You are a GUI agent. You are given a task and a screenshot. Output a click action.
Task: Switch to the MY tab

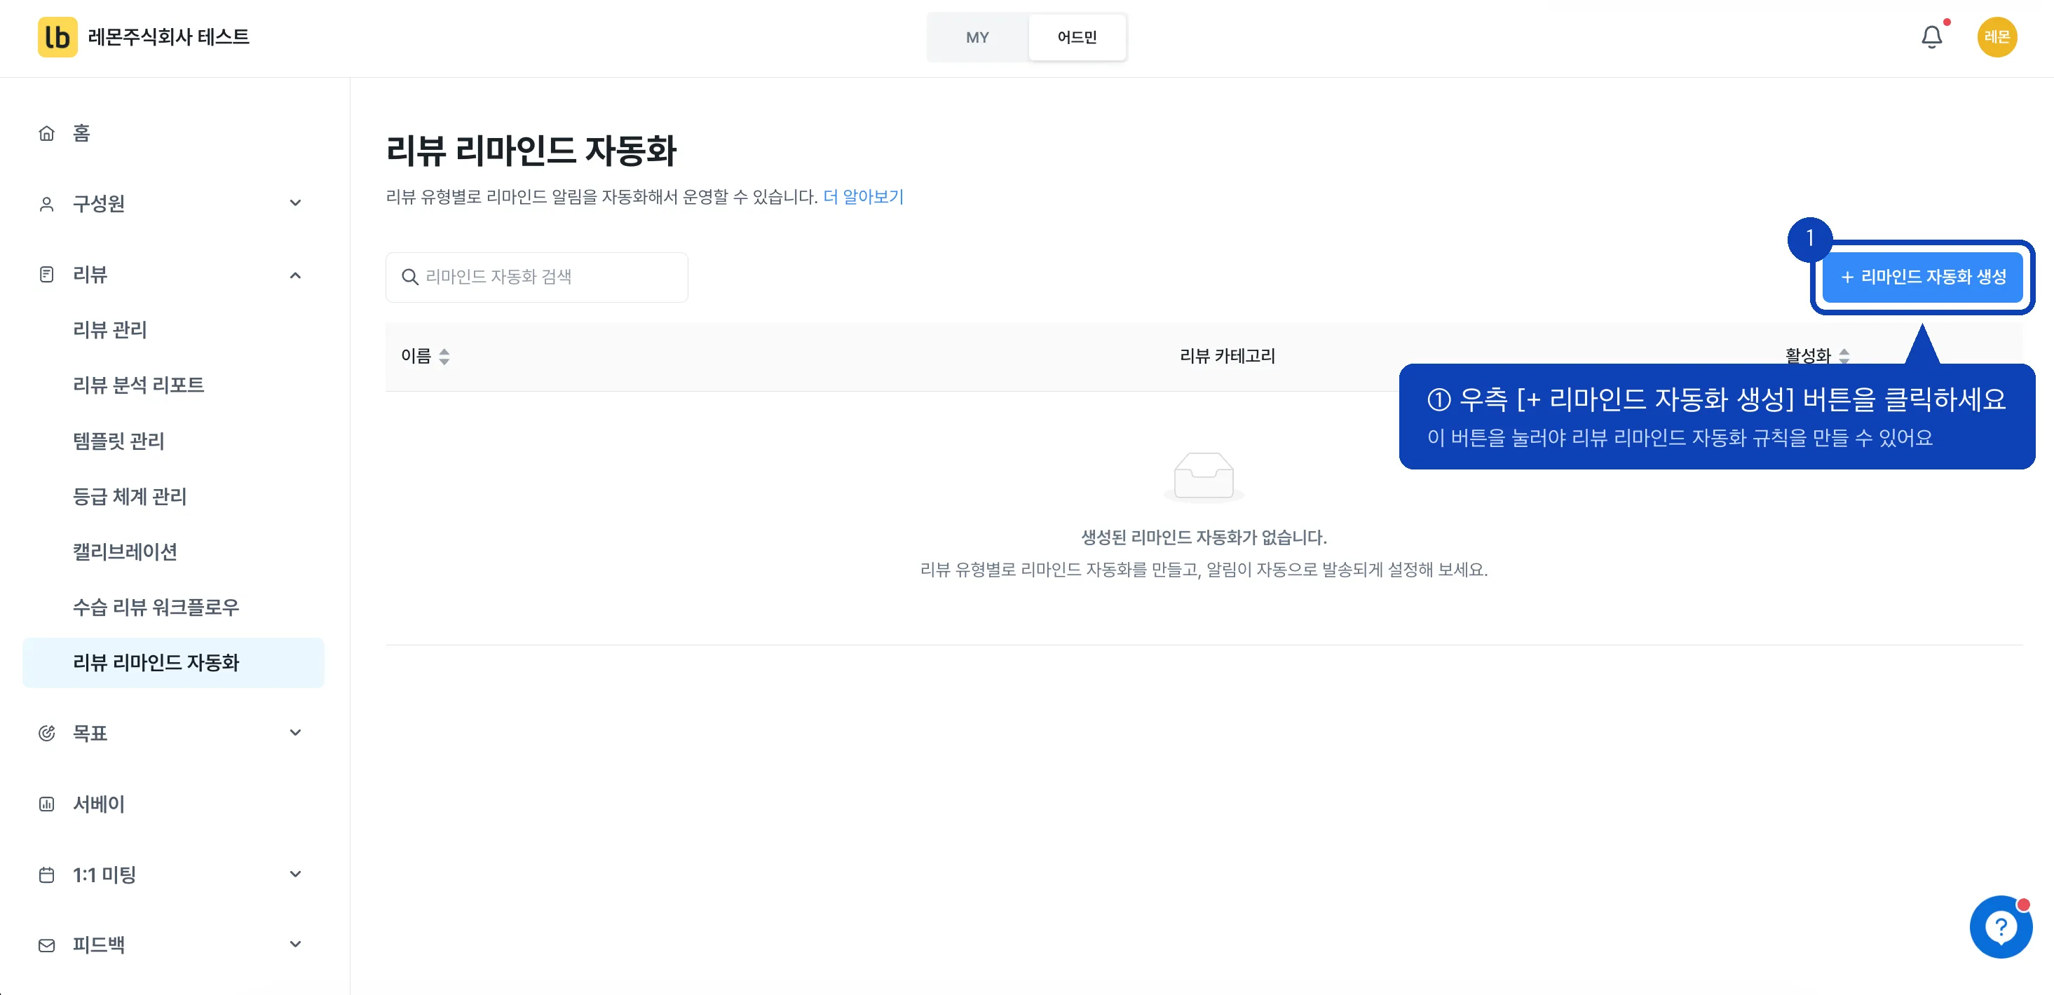[977, 37]
